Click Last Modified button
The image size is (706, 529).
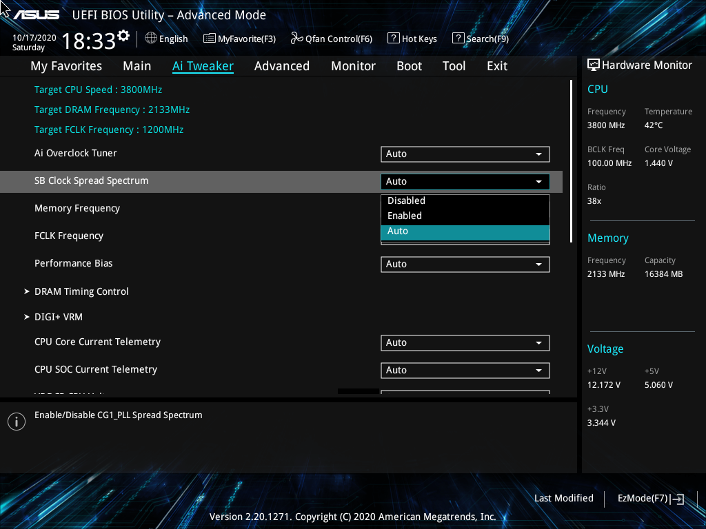tap(564, 499)
